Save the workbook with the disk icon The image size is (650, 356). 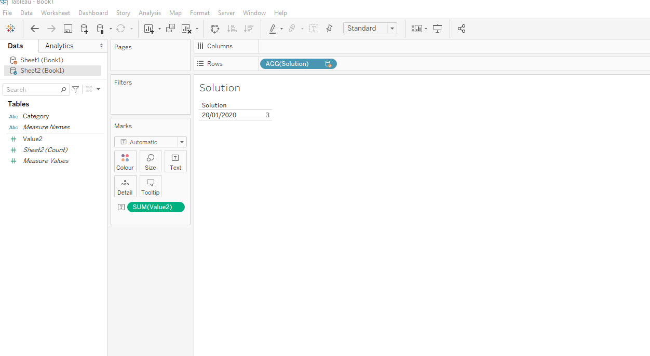68,29
